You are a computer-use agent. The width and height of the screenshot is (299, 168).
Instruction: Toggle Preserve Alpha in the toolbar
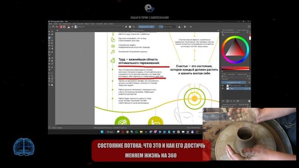coord(130,27)
